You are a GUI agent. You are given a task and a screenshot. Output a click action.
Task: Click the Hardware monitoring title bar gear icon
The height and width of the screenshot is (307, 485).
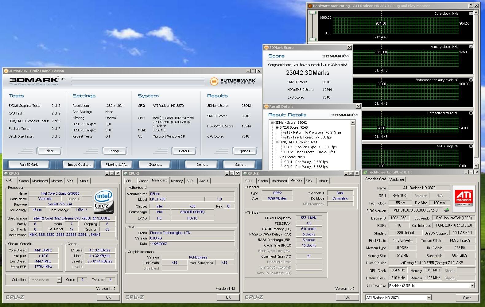[x=310, y=6]
